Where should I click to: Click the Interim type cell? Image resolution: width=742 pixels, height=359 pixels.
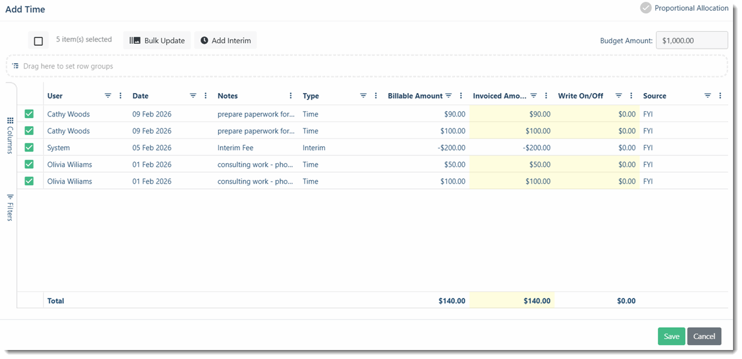342,148
